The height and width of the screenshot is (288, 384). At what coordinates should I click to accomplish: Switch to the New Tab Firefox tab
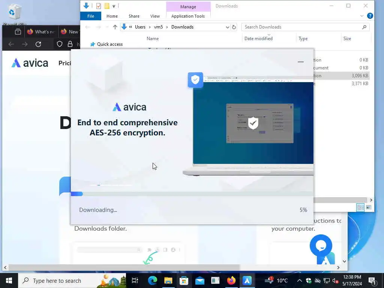point(70,32)
